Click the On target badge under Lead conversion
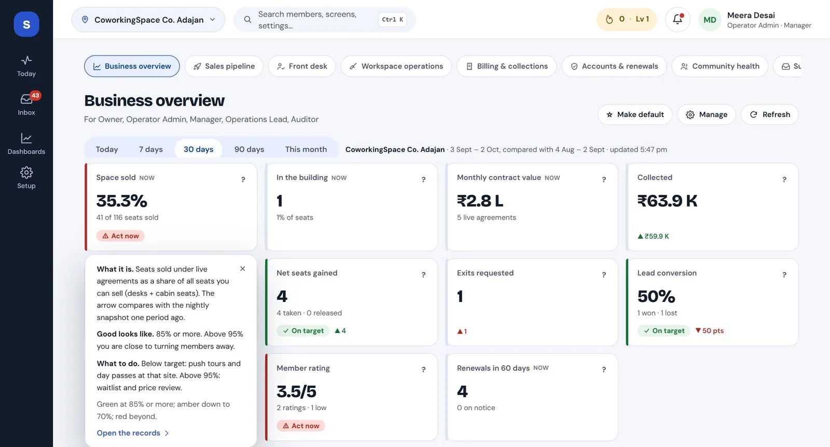 (x=664, y=330)
